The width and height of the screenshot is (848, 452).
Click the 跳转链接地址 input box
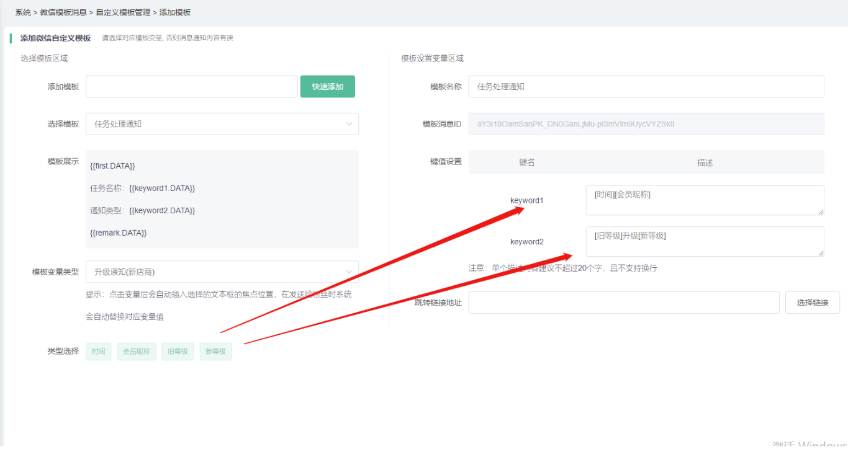pyautogui.click(x=623, y=303)
